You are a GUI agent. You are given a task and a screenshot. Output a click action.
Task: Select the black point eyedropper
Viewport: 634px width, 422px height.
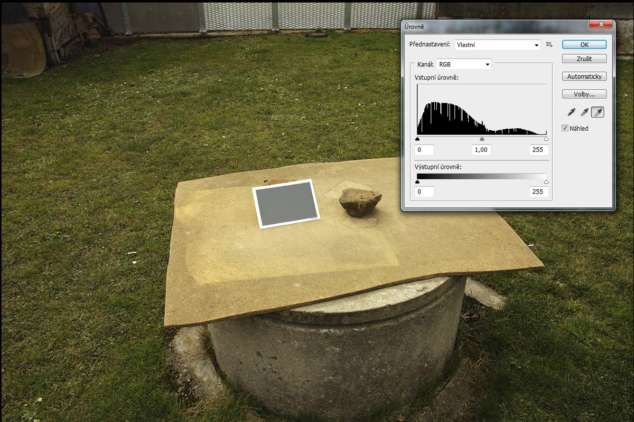571,112
